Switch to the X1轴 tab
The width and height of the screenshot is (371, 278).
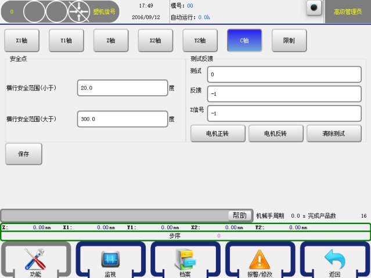click(x=21, y=41)
